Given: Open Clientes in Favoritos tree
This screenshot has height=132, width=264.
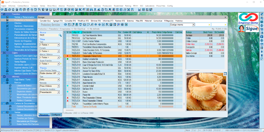Looking at the screenshot, I should click(18, 23).
